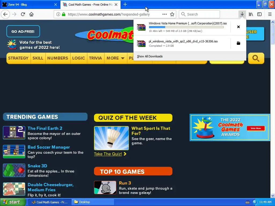The height and width of the screenshot is (206, 275).
Task: Show site information icon in address bar
Action: click(58, 14)
